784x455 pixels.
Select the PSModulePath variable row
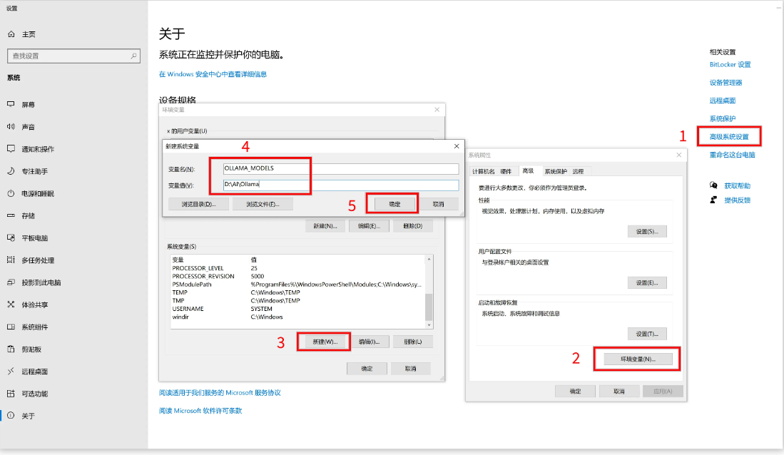297,285
